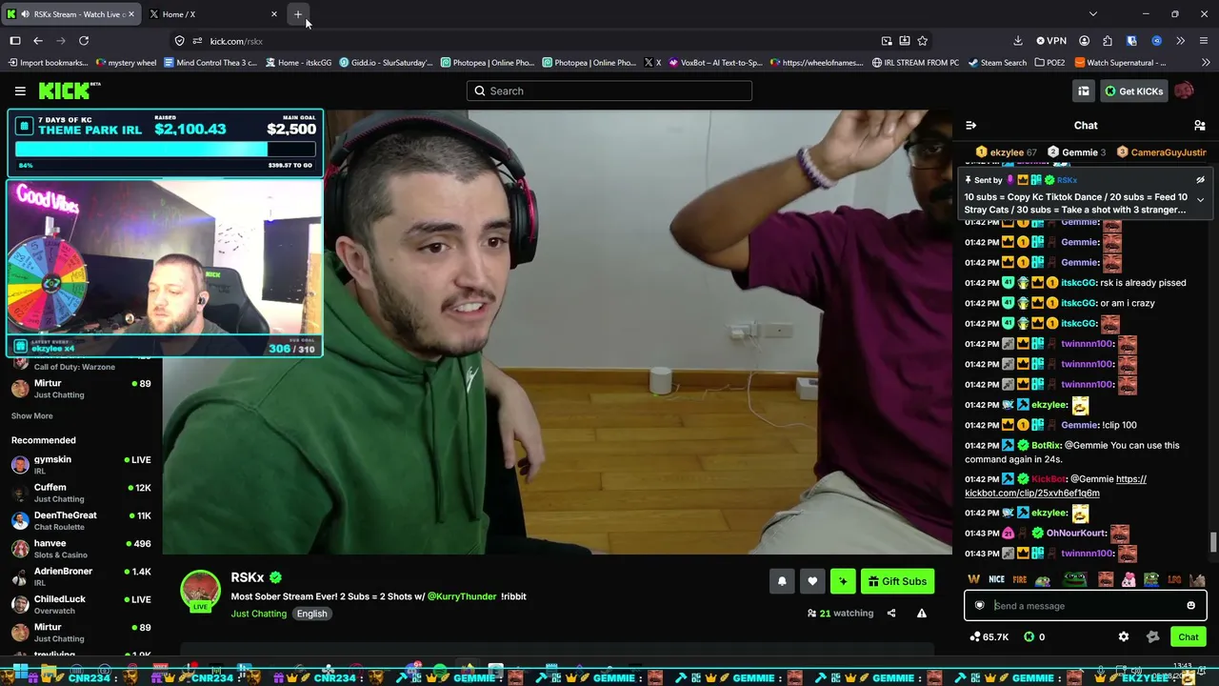1219x686 pixels.
Task: Expand the pinned message chevron
Action: (1200, 200)
